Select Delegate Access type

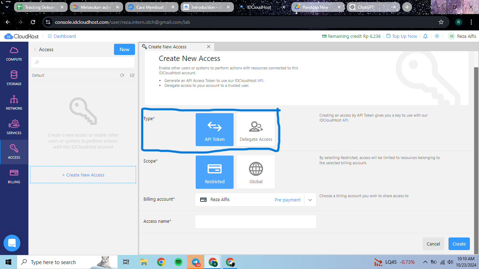tap(256, 129)
